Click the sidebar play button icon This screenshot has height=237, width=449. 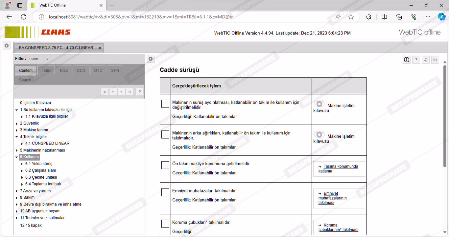click(7, 46)
